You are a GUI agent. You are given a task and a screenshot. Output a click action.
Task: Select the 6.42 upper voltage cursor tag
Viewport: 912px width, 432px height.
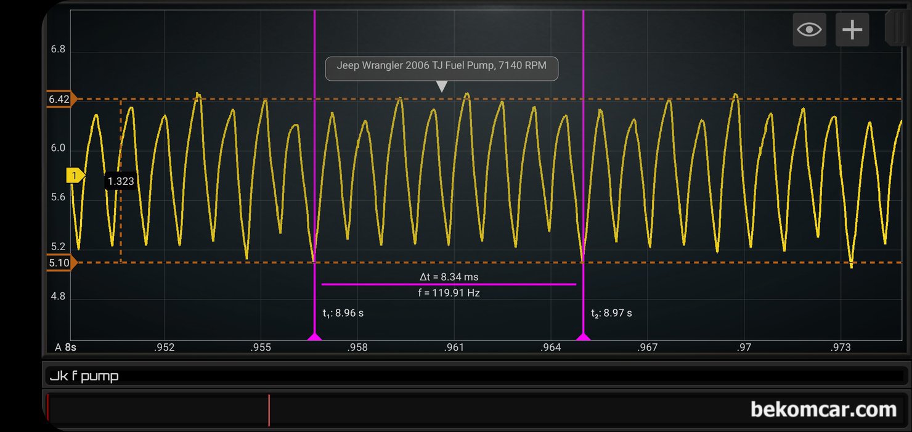pos(62,99)
